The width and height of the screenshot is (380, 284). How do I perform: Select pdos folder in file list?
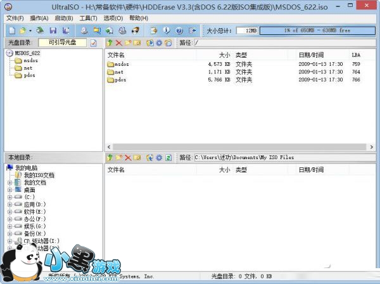pos(120,80)
